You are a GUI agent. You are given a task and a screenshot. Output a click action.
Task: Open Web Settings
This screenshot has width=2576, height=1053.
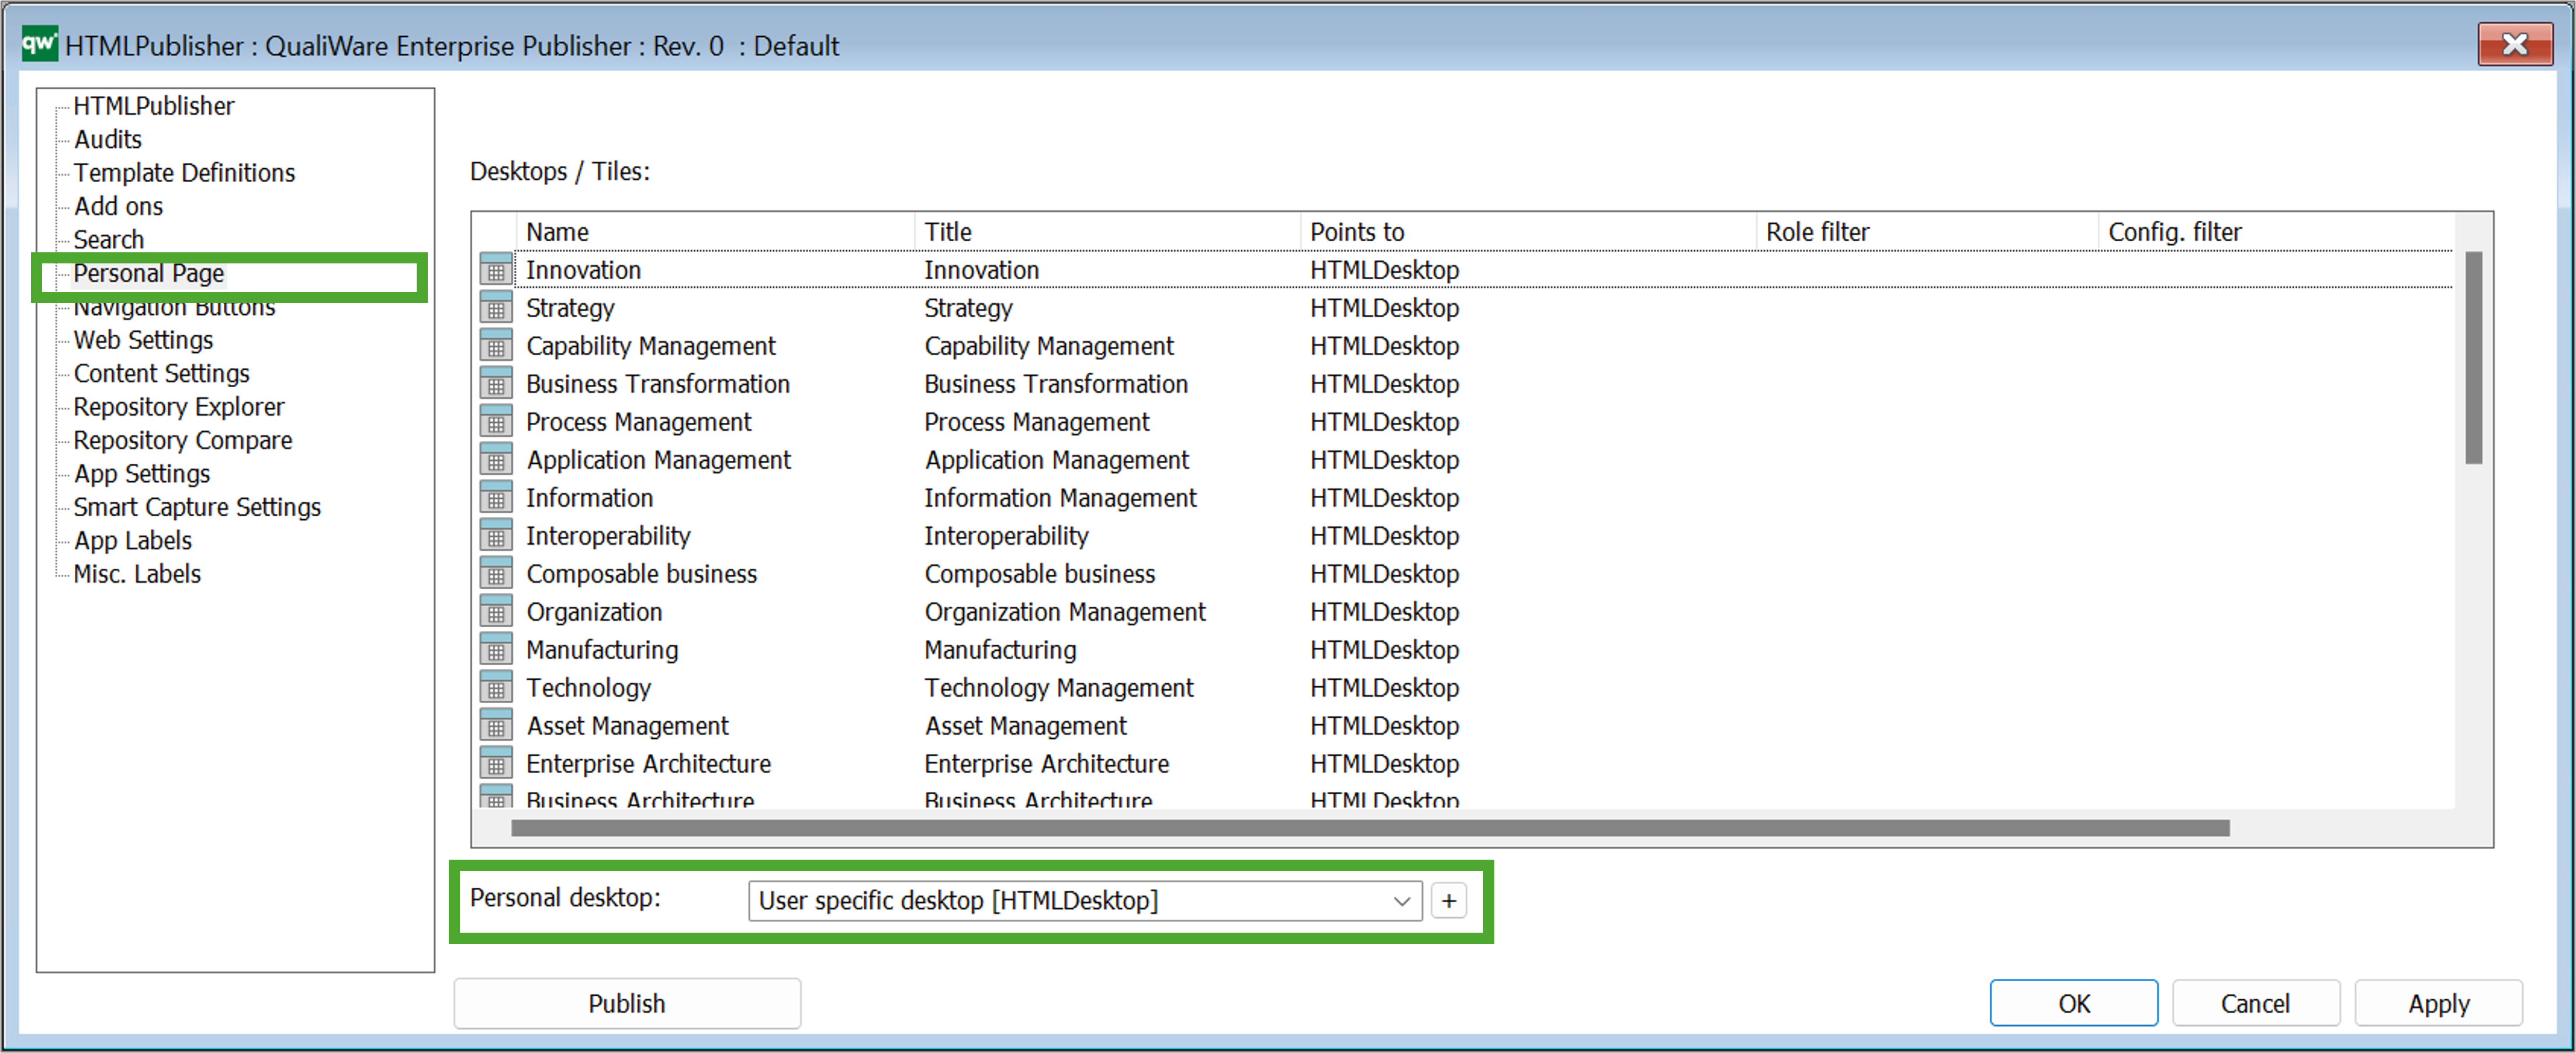click(x=143, y=340)
